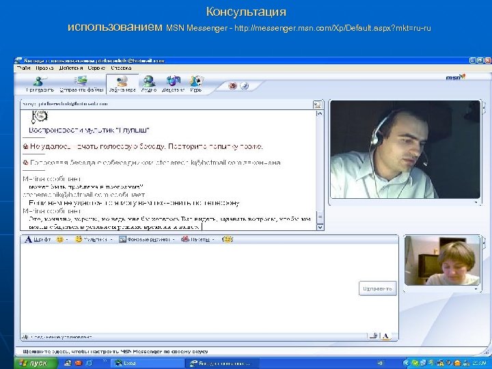The width and height of the screenshot is (492, 369).
Task: Collapse your own video panel with the side arrow
Action: pos(484,242)
